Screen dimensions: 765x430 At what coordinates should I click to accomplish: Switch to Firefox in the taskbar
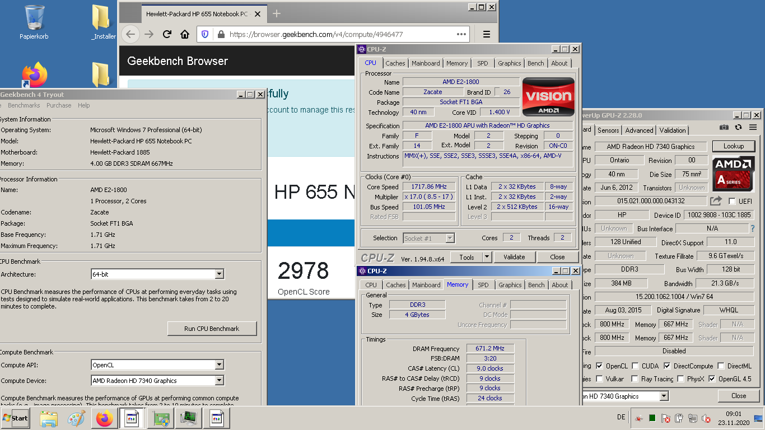(x=104, y=418)
